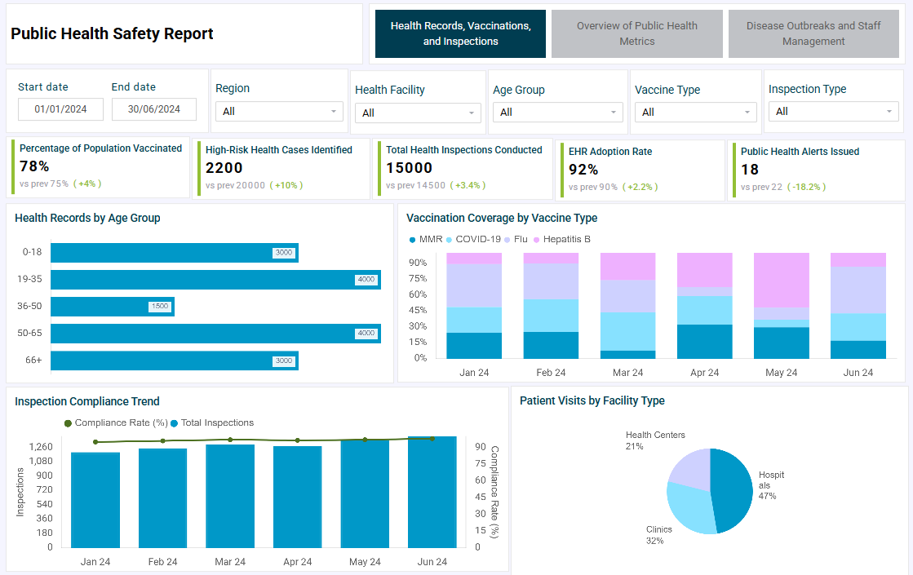This screenshot has height=575, width=913.
Task: Select the High-Risk Health Cases Identified card
Action: (281, 169)
